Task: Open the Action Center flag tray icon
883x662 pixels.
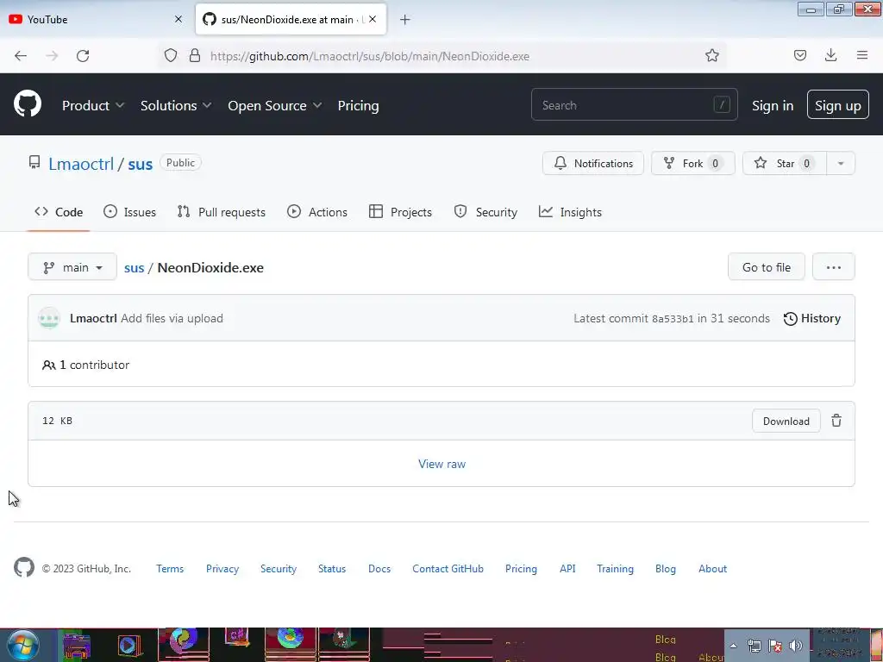Action: [x=775, y=646]
